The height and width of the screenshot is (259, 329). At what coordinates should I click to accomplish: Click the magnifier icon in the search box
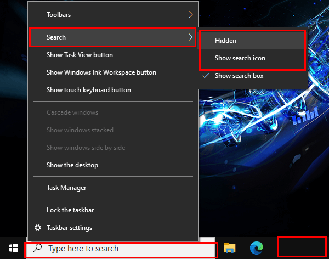tap(37, 249)
